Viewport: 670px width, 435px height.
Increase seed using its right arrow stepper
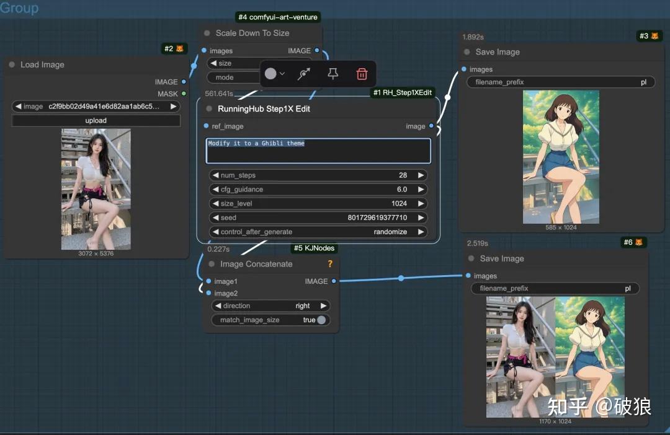[421, 217]
